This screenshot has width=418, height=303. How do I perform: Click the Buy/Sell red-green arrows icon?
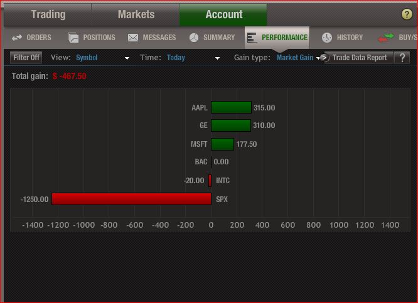[x=386, y=38]
